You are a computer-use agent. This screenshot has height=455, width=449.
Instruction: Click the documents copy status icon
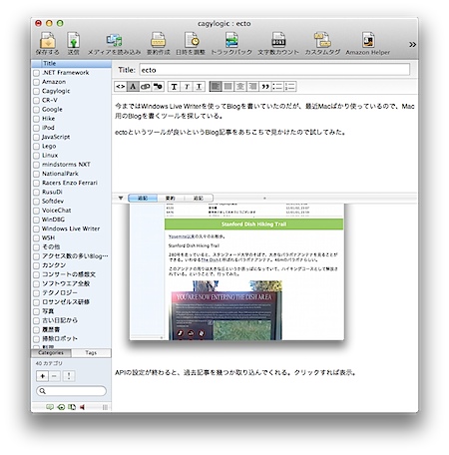click(72, 407)
